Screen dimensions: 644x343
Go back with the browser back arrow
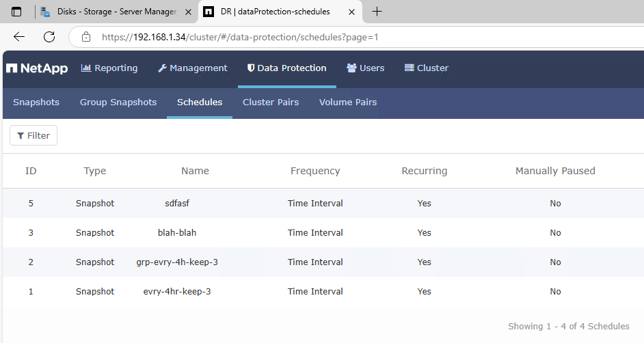19,37
